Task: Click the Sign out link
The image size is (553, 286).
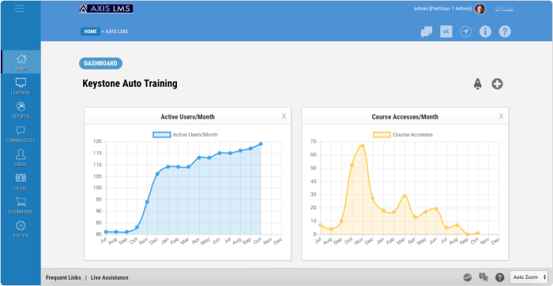Action: click(x=504, y=9)
